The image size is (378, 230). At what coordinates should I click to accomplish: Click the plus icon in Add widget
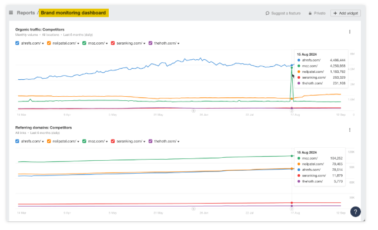(x=335, y=13)
